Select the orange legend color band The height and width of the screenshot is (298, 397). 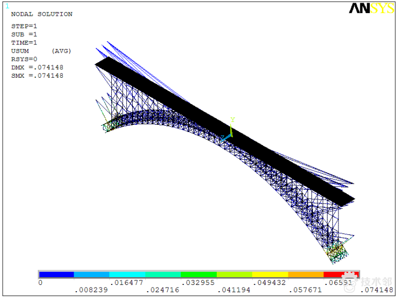coord(306,274)
